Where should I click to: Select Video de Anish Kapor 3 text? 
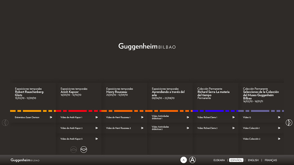click(x=71, y=139)
